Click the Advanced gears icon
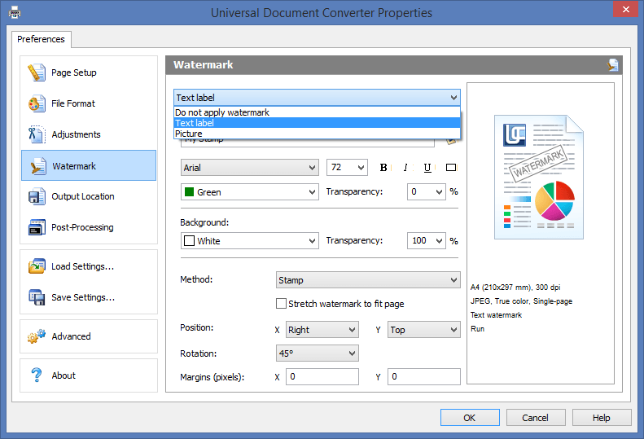Screen dimensions: 644x439 point(37,336)
